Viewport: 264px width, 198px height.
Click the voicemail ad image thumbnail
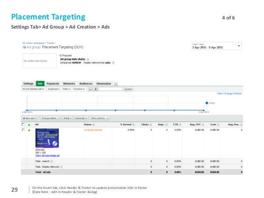coord(47,138)
